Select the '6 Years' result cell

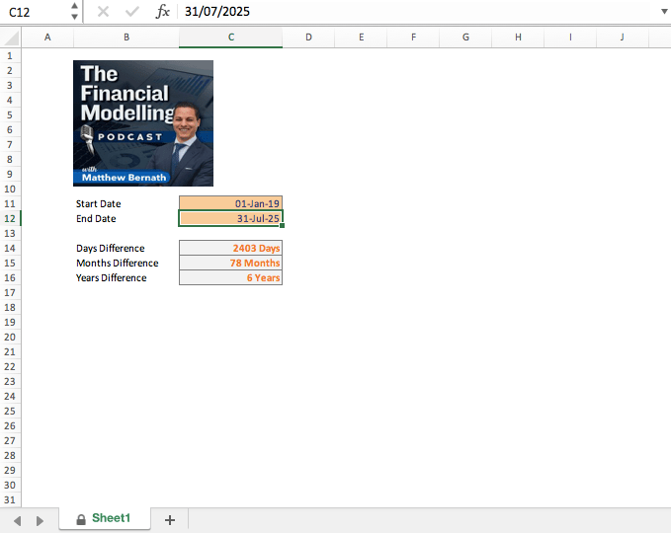pyautogui.click(x=230, y=277)
